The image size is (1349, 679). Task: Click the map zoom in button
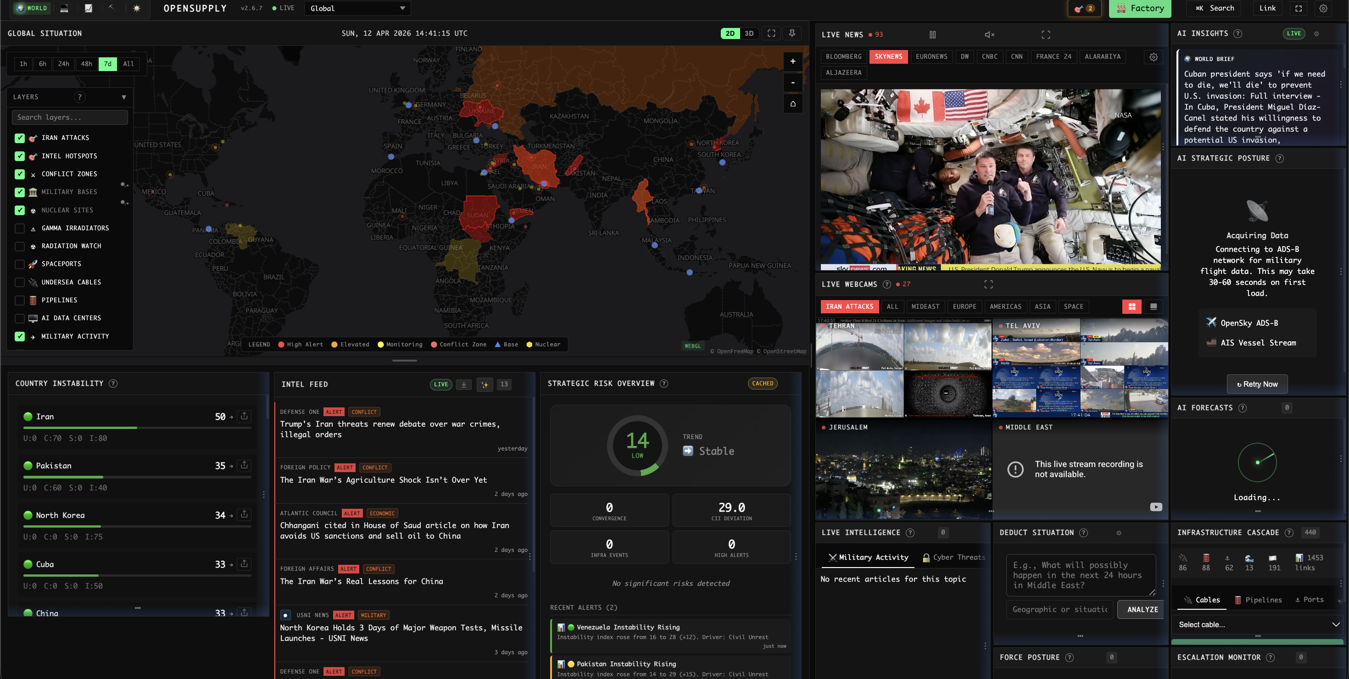pyautogui.click(x=792, y=61)
